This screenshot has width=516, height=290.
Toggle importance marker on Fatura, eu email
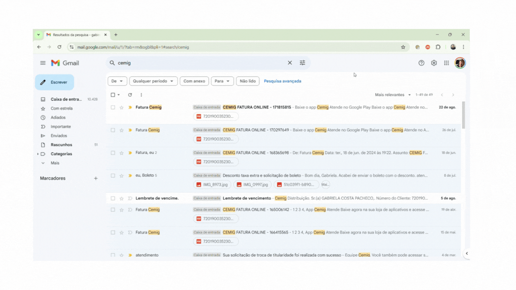point(130,153)
